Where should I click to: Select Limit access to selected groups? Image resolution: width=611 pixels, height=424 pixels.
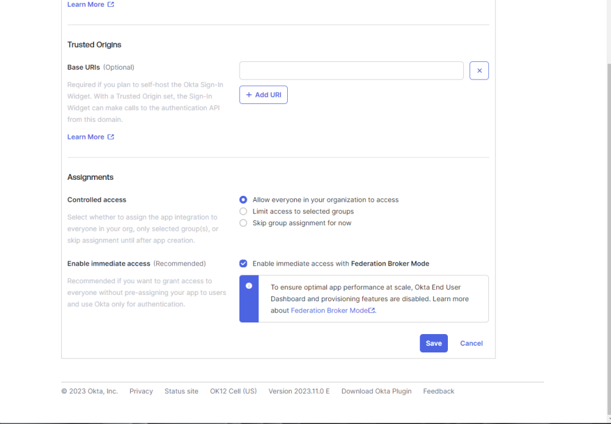[243, 212]
